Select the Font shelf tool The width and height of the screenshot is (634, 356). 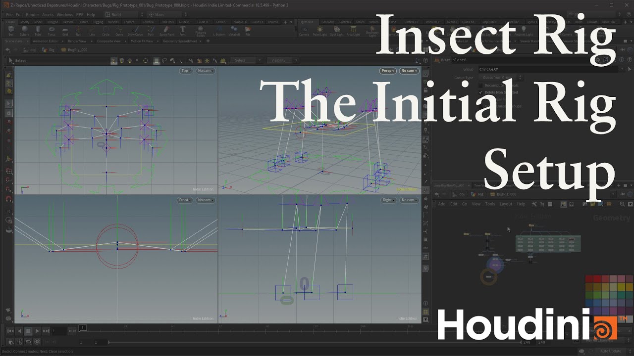click(183, 31)
